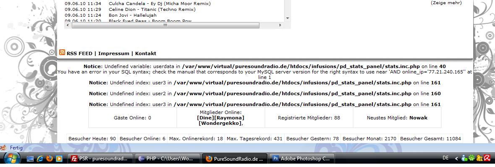Open the Windows Start menu orb

[11, 159]
